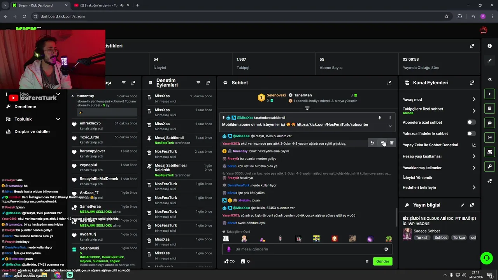The height and width of the screenshot is (280, 498).
Task: Focus the Bir mesaj gönderin input
Action: tap(307, 249)
